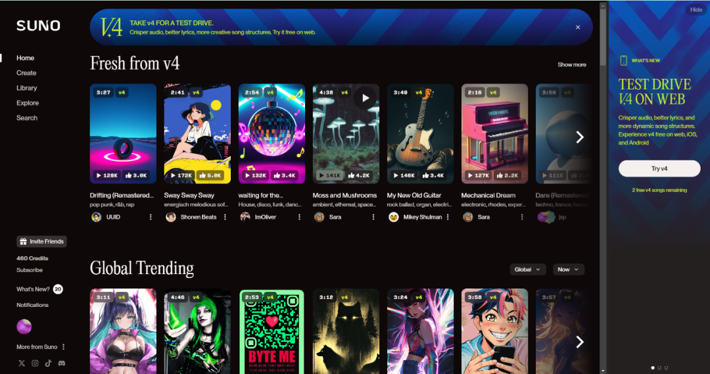
Task: Click the Subscribe link
Action: [x=30, y=270]
